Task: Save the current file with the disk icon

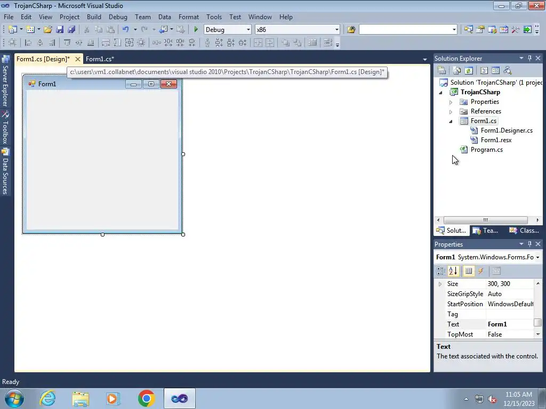Action: click(60, 30)
